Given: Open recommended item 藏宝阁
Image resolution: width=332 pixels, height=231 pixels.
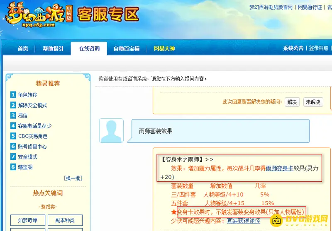Looking at the screenshot, I should coord(25,167).
